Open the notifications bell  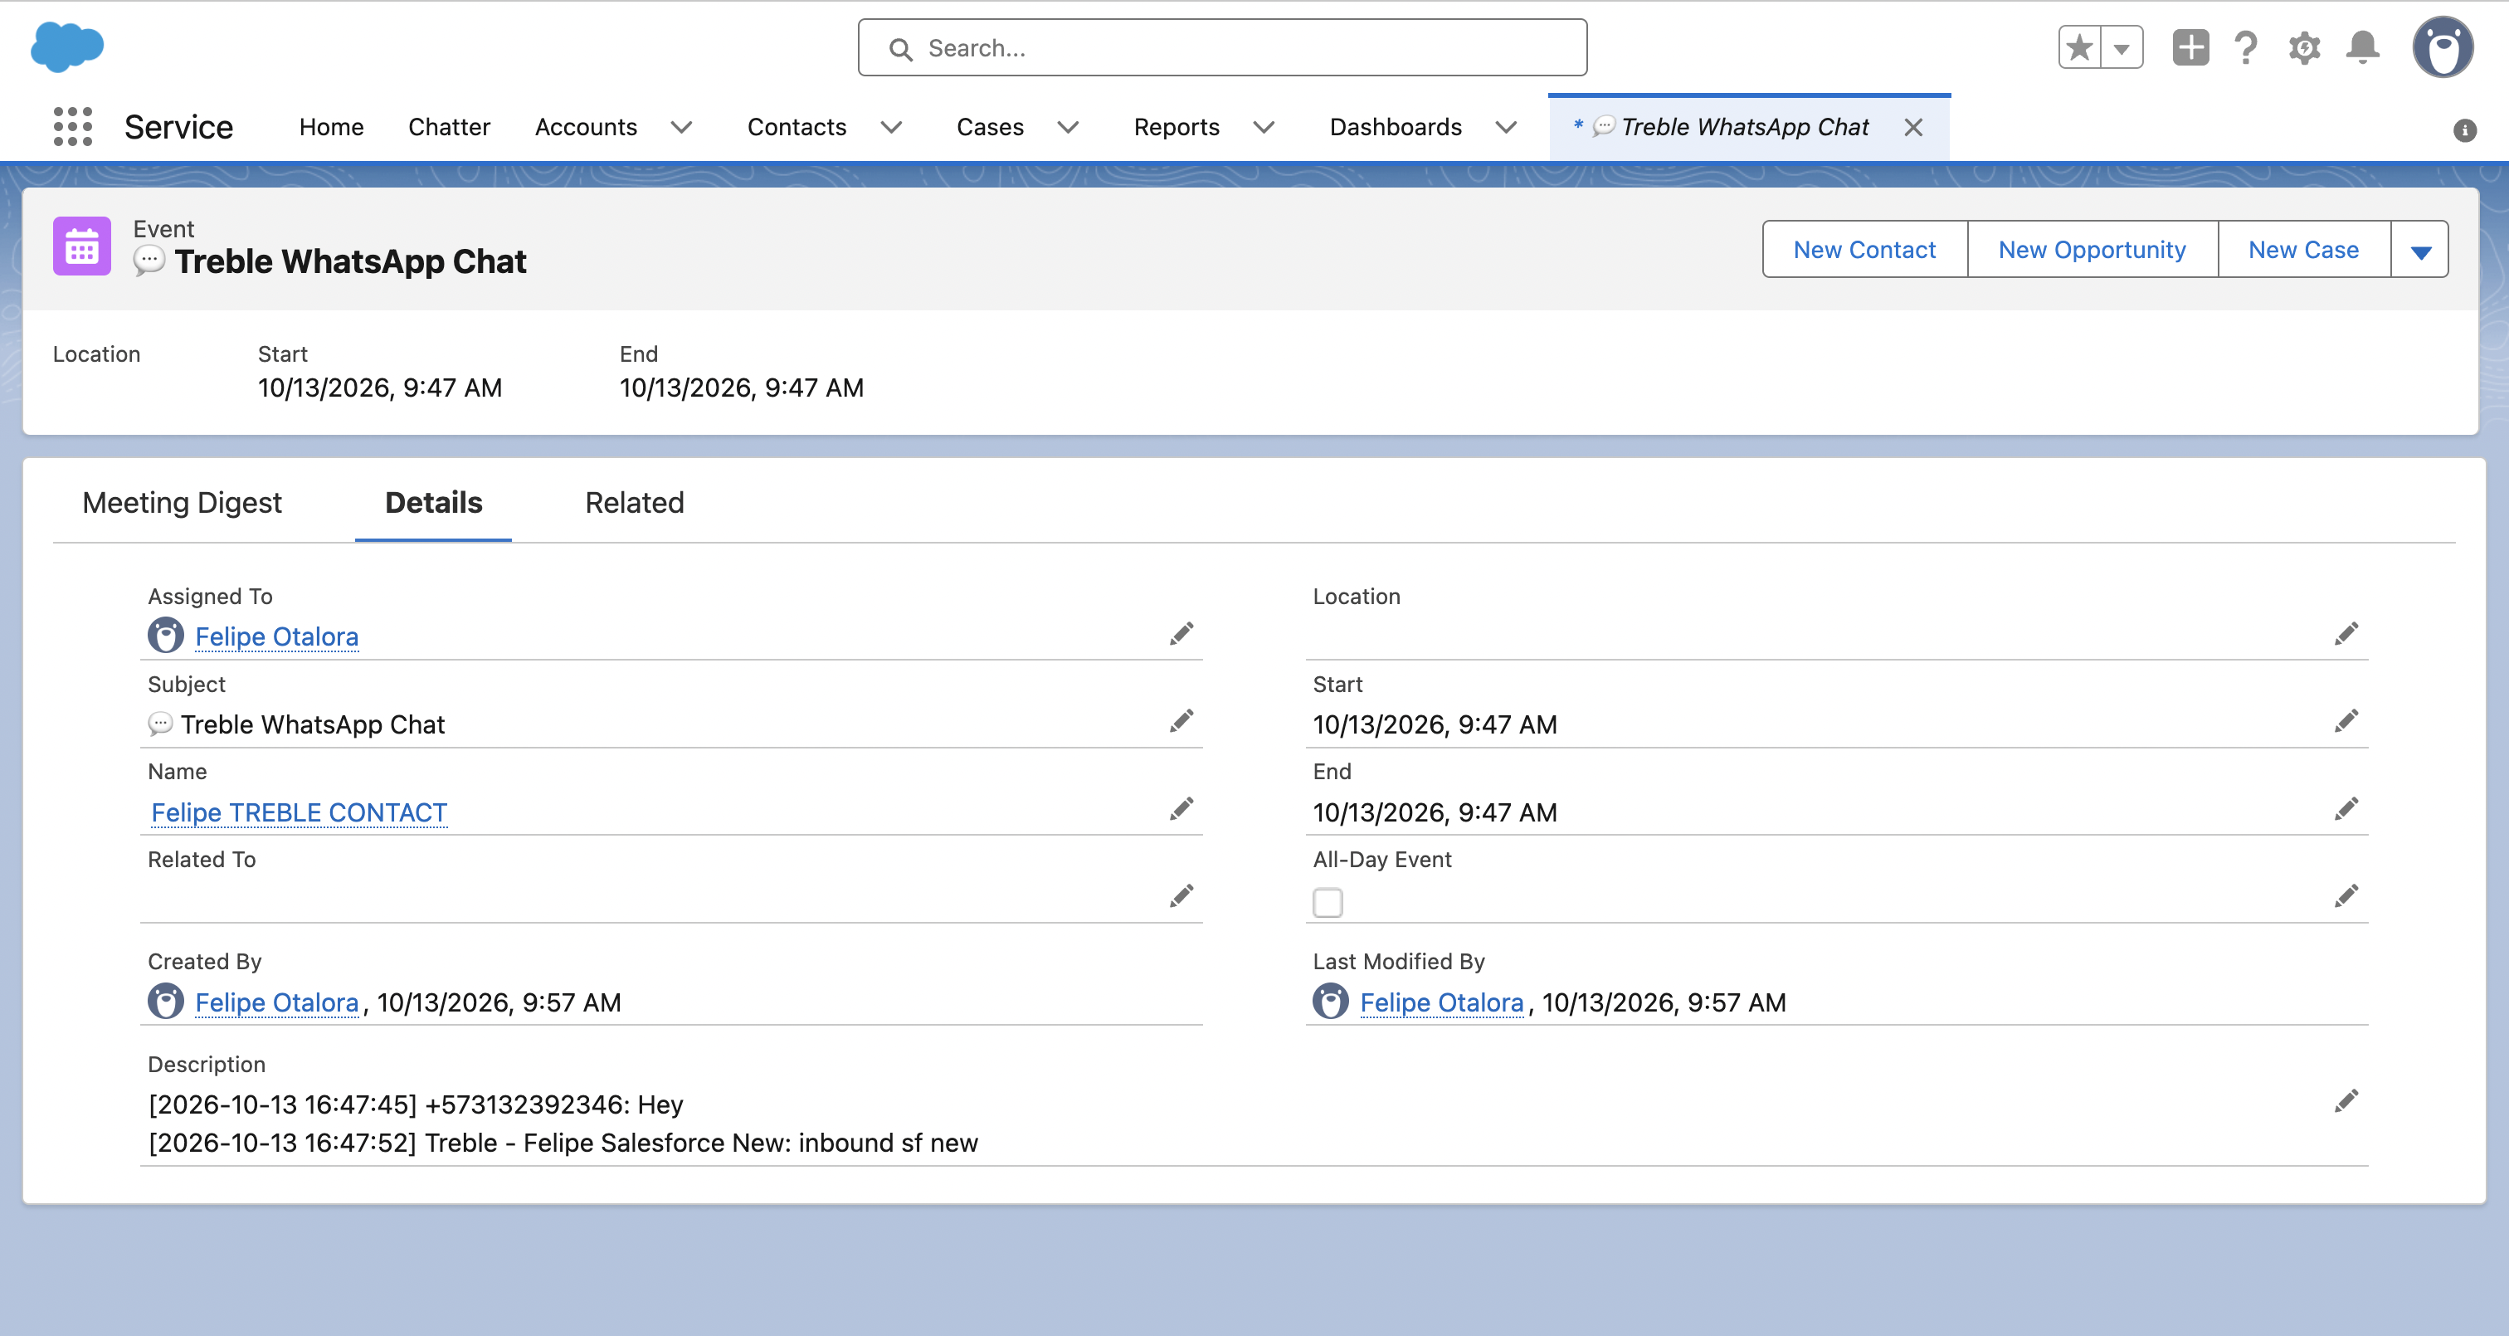[2363, 46]
